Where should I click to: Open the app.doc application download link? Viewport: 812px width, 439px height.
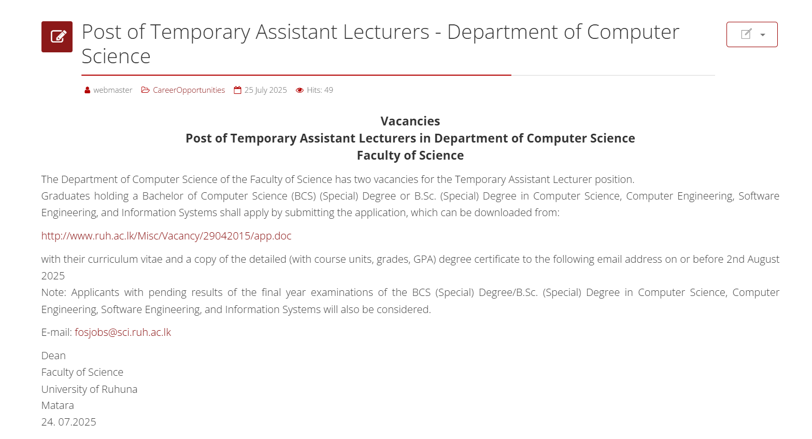tap(166, 236)
